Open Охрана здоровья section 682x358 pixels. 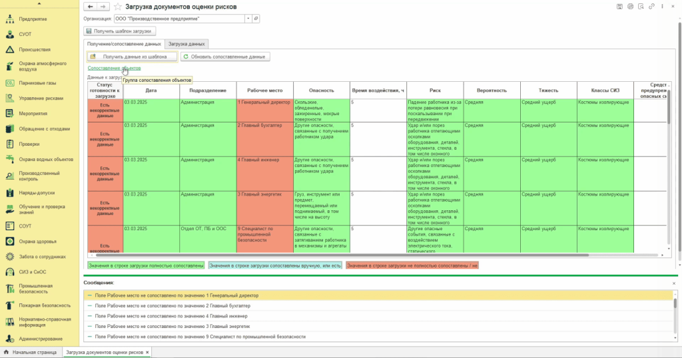pyautogui.click(x=37, y=241)
